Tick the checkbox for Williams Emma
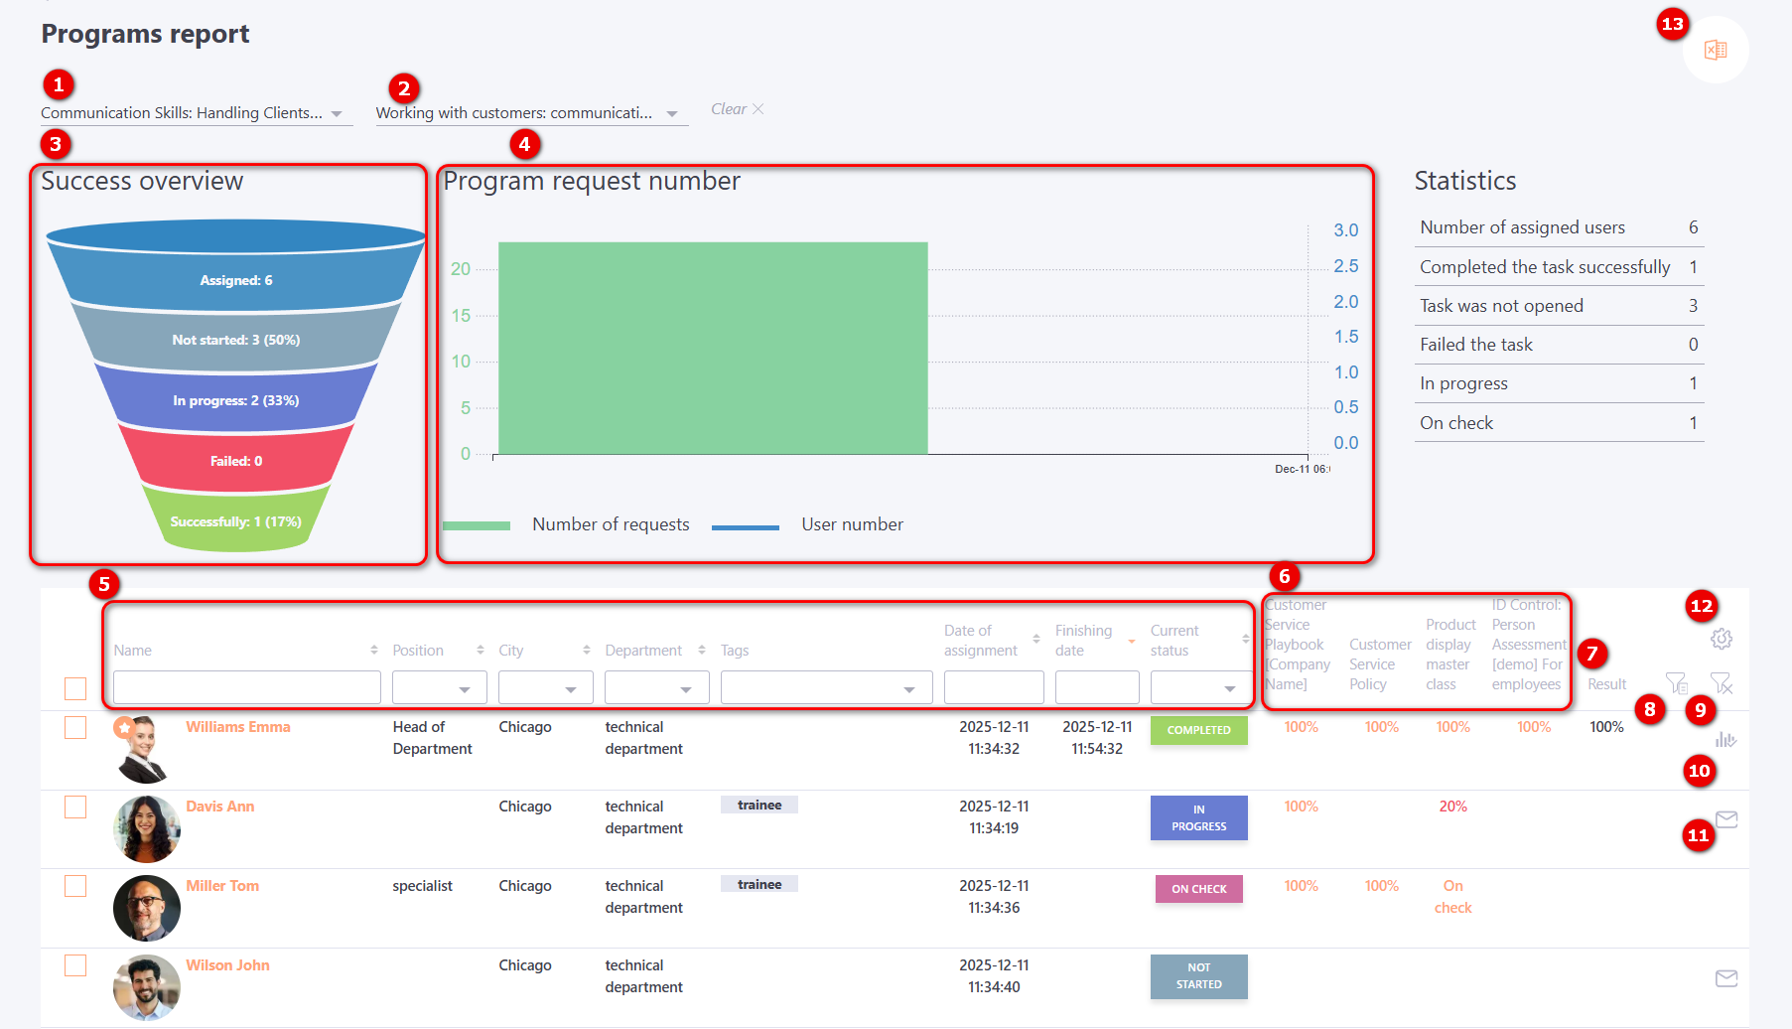Image resolution: width=1792 pixels, height=1029 pixels. click(x=75, y=728)
